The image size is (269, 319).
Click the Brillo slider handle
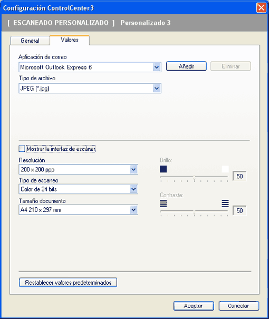(x=194, y=177)
